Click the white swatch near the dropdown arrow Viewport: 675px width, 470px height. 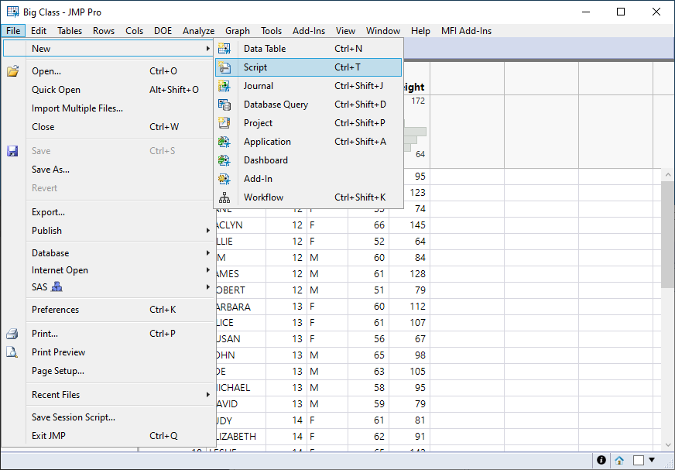coord(640,460)
